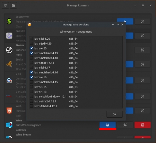This screenshot has height=143, width=156.
Task: Check lutris-mk11-4.18
Action: pos(31,63)
